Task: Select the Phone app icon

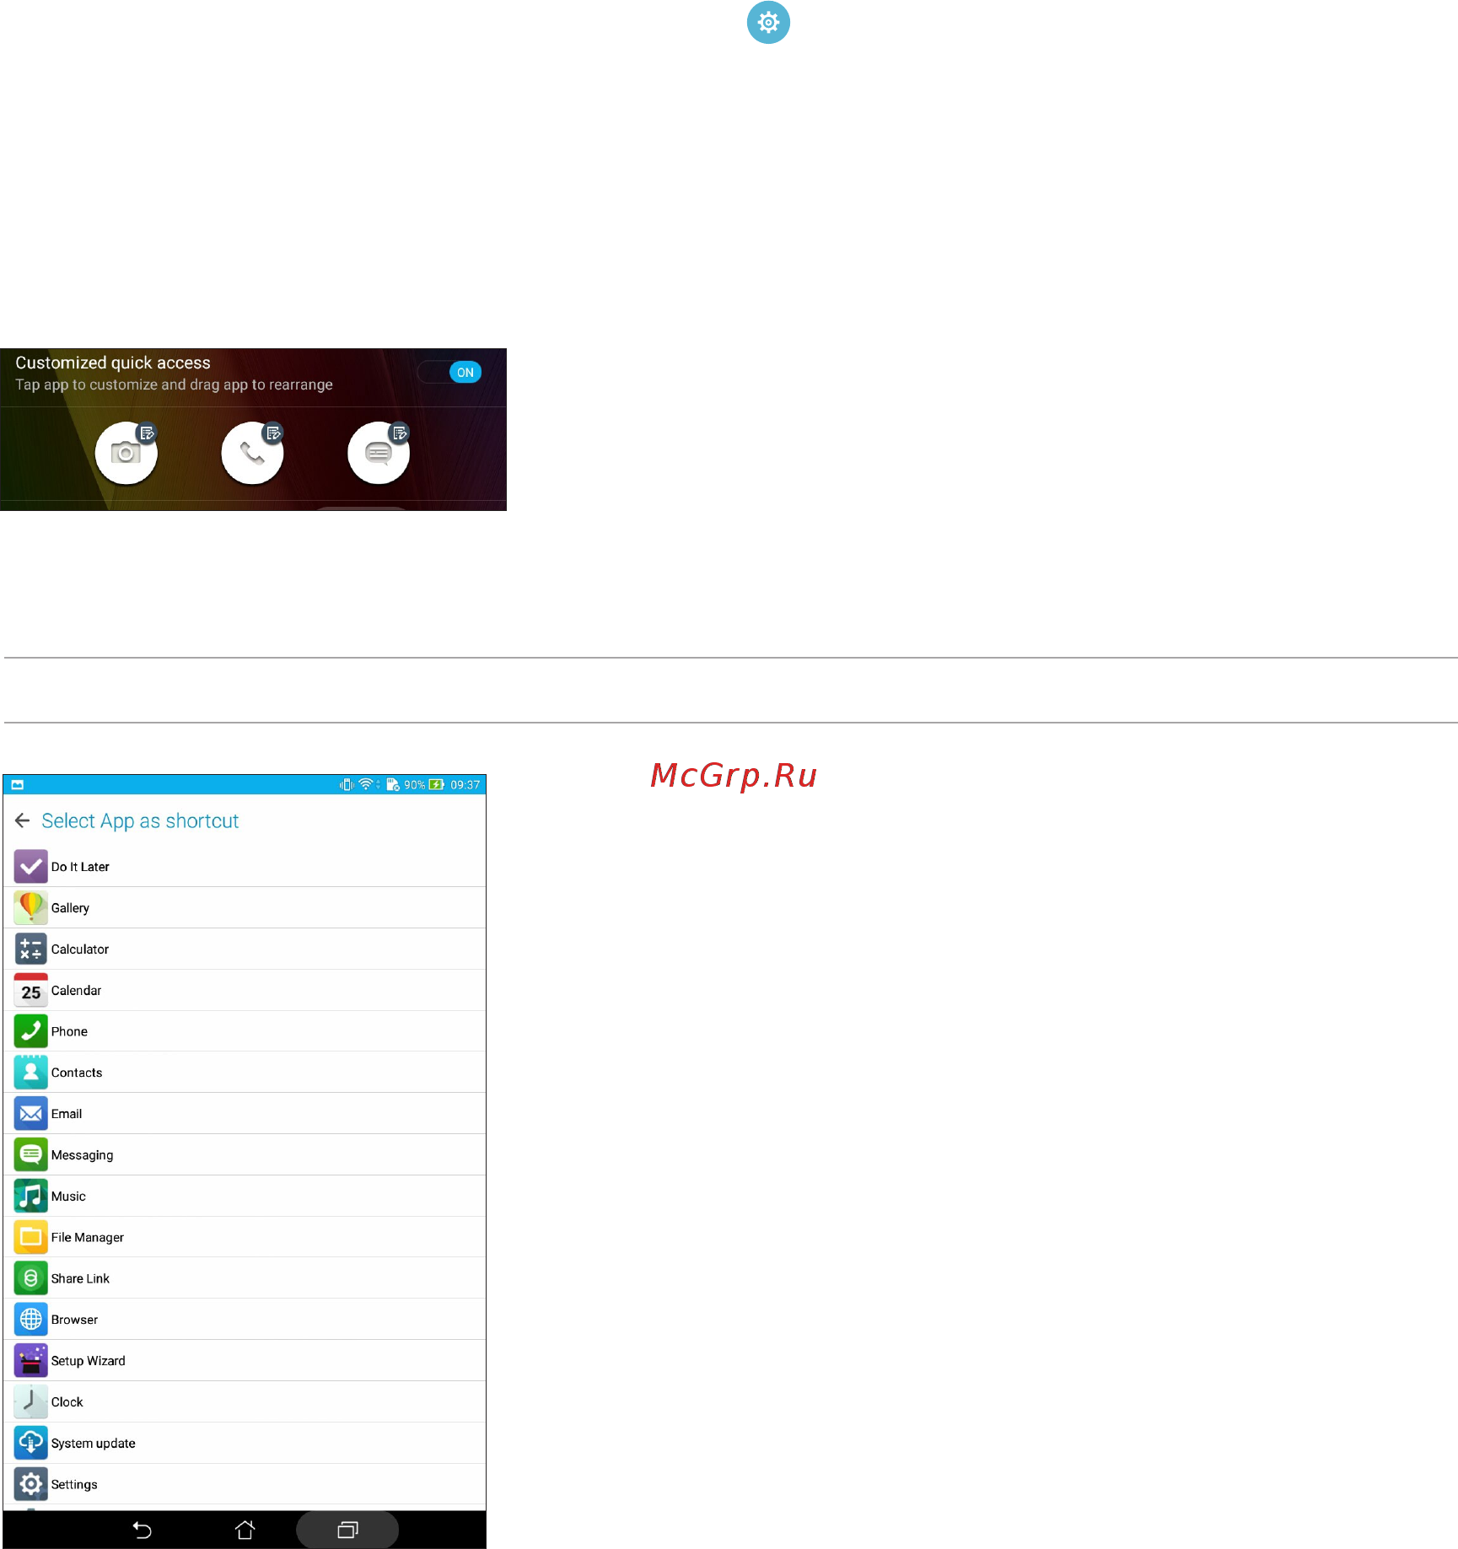Action: (x=31, y=1031)
